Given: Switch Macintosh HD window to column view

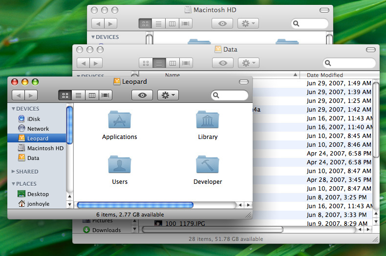Looking at the screenshot, I should (172, 24).
